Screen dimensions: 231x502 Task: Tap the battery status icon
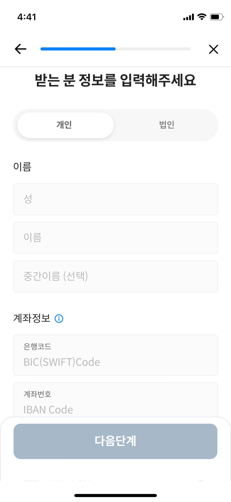coord(217,17)
